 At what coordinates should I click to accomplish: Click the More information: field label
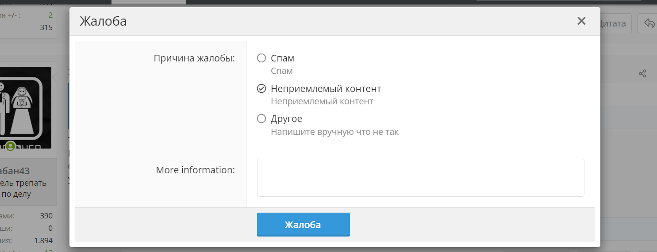click(196, 170)
